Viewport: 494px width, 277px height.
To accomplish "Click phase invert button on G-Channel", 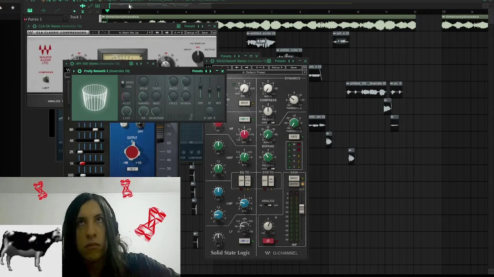I will coord(268,241).
